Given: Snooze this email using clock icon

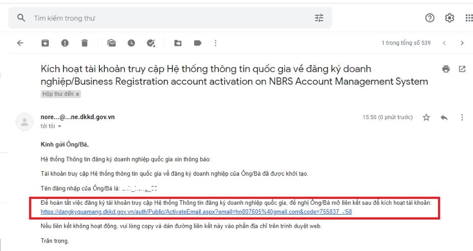Looking at the screenshot, I should [131, 43].
